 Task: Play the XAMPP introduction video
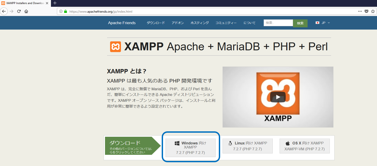(278, 97)
